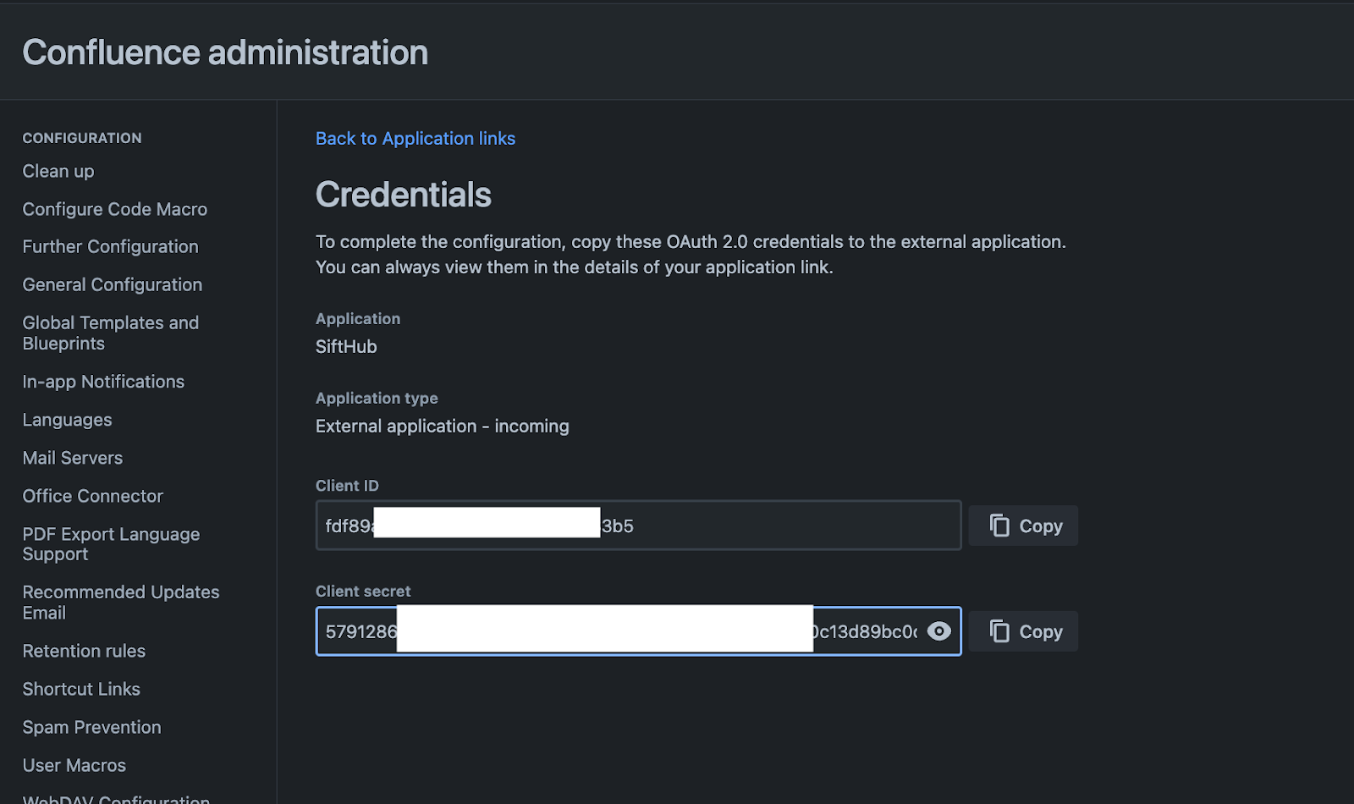
Task: Open Mail Servers configuration
Action: pos(72,458)
